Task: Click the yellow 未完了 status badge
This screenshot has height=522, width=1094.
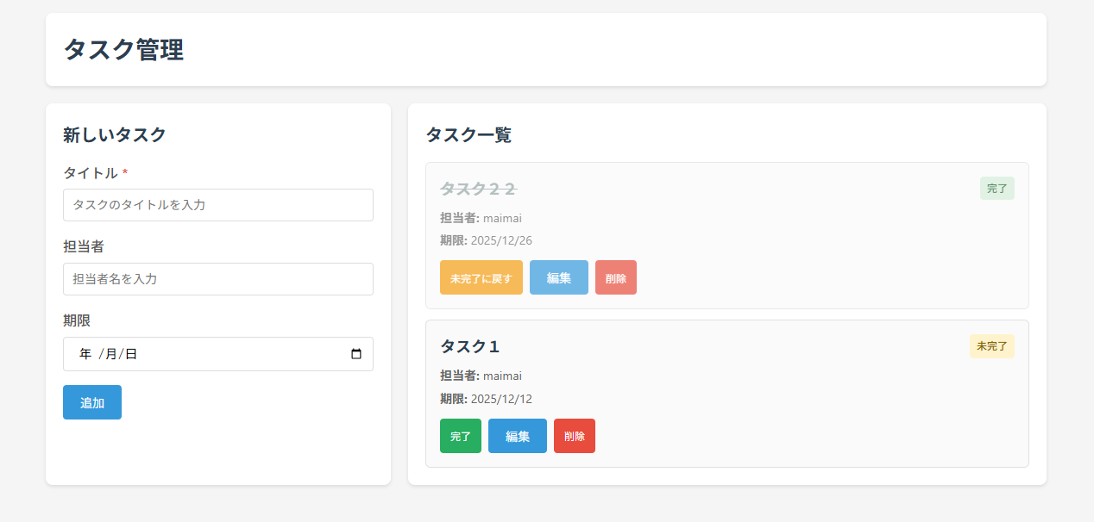Action: tap(991, 346)
